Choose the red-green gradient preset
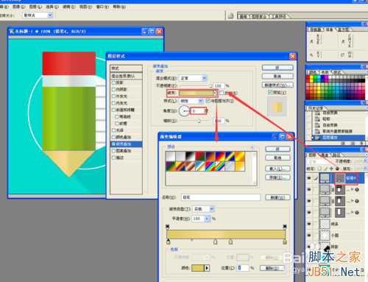This screenshot has width=368, height=282. [x=200, y=156]
